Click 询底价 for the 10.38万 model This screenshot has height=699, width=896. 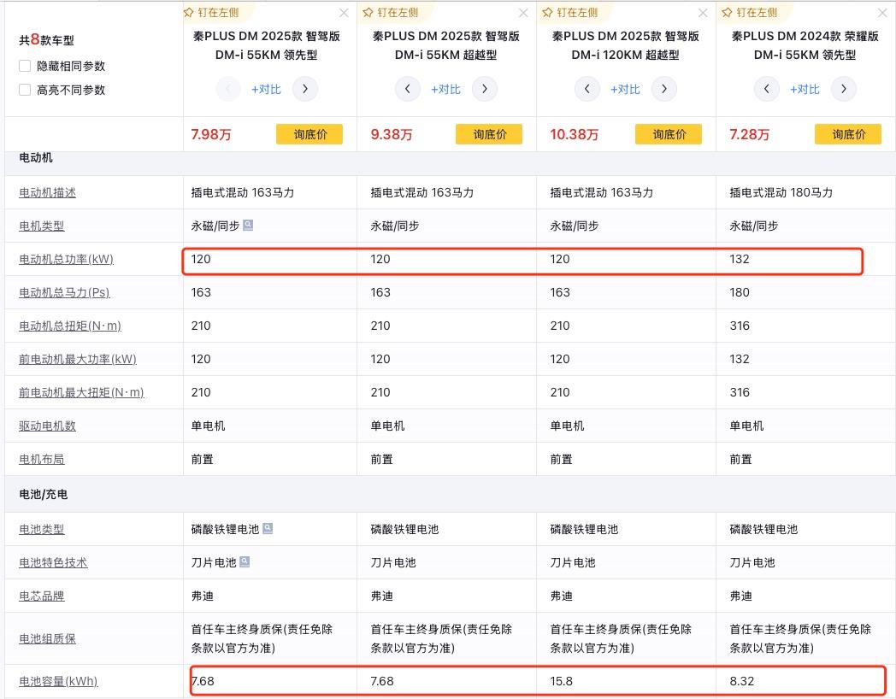coord(669,134)
